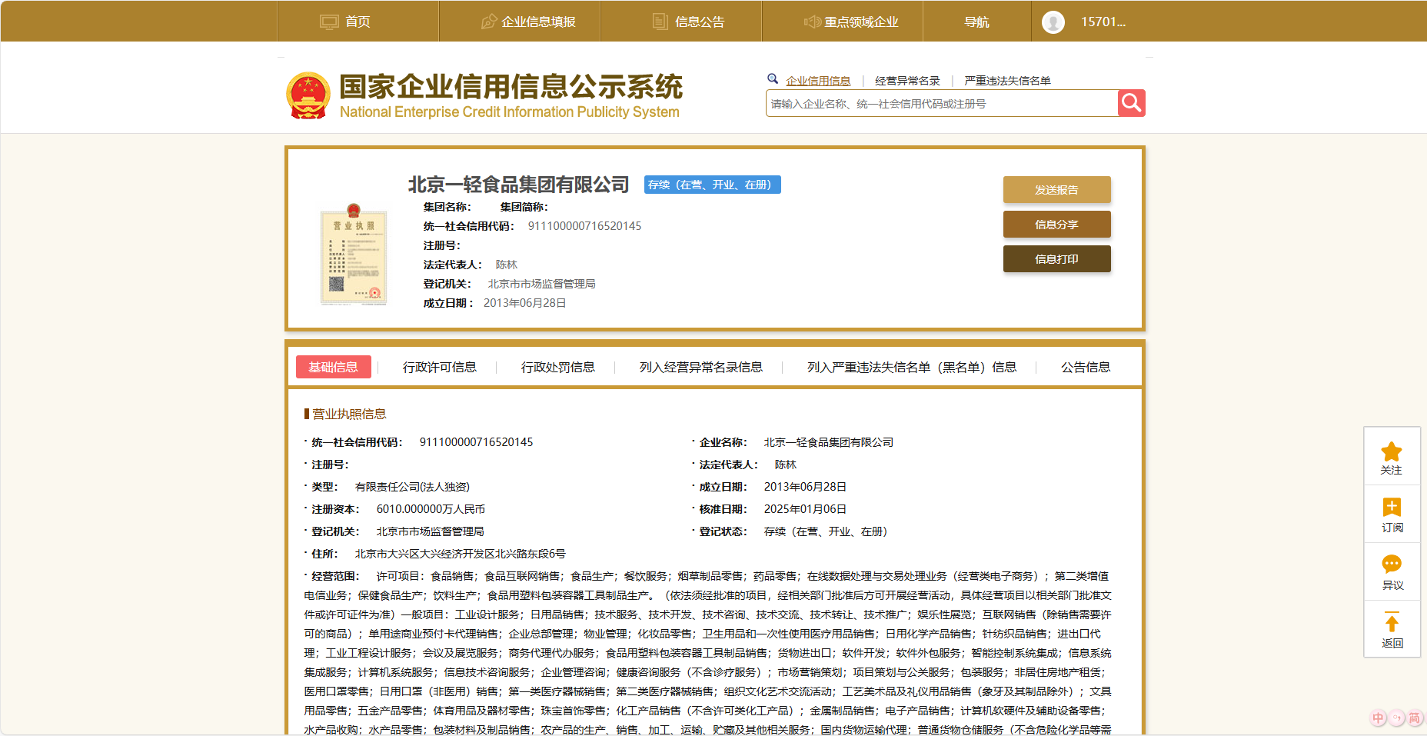
Task: Click the red search magnifier button
Action: (1131, 103)
